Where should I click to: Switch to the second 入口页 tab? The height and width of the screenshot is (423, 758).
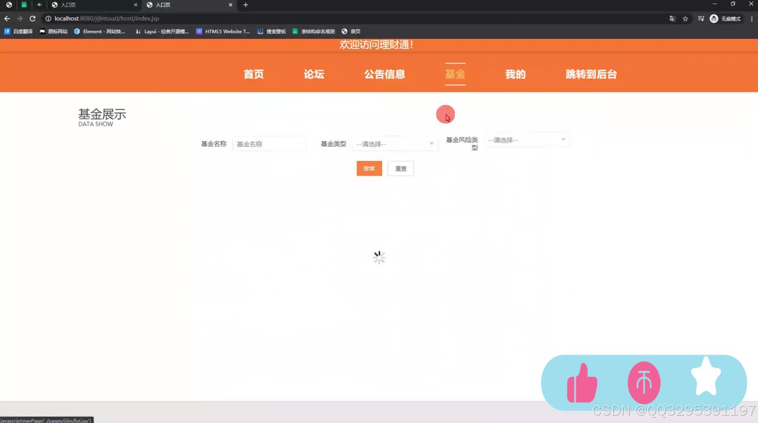click(189, 5)
